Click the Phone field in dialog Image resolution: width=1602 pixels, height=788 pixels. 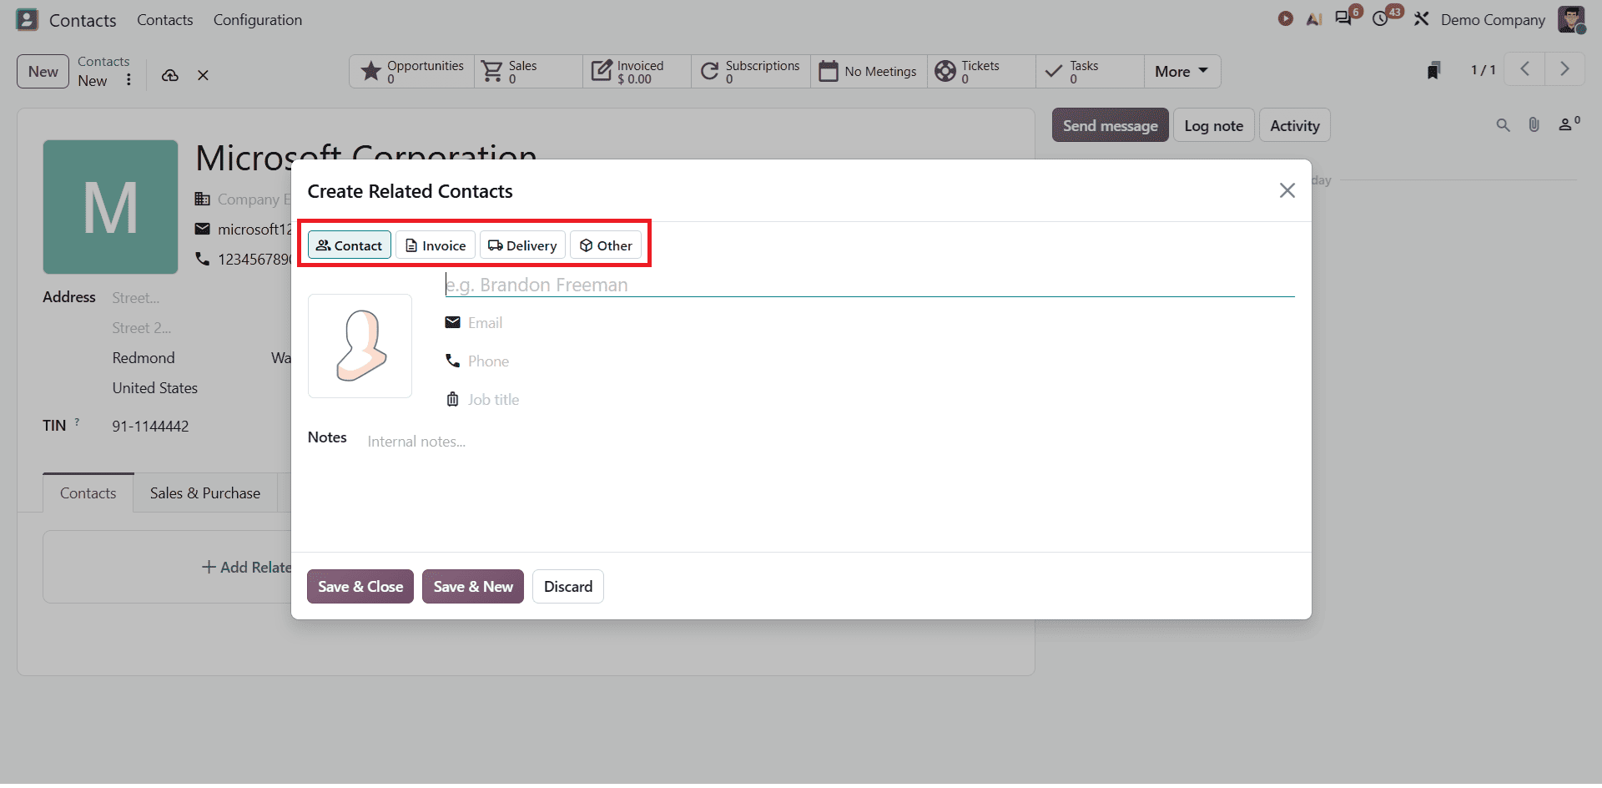pyautogui.click(x=880, y=361)
